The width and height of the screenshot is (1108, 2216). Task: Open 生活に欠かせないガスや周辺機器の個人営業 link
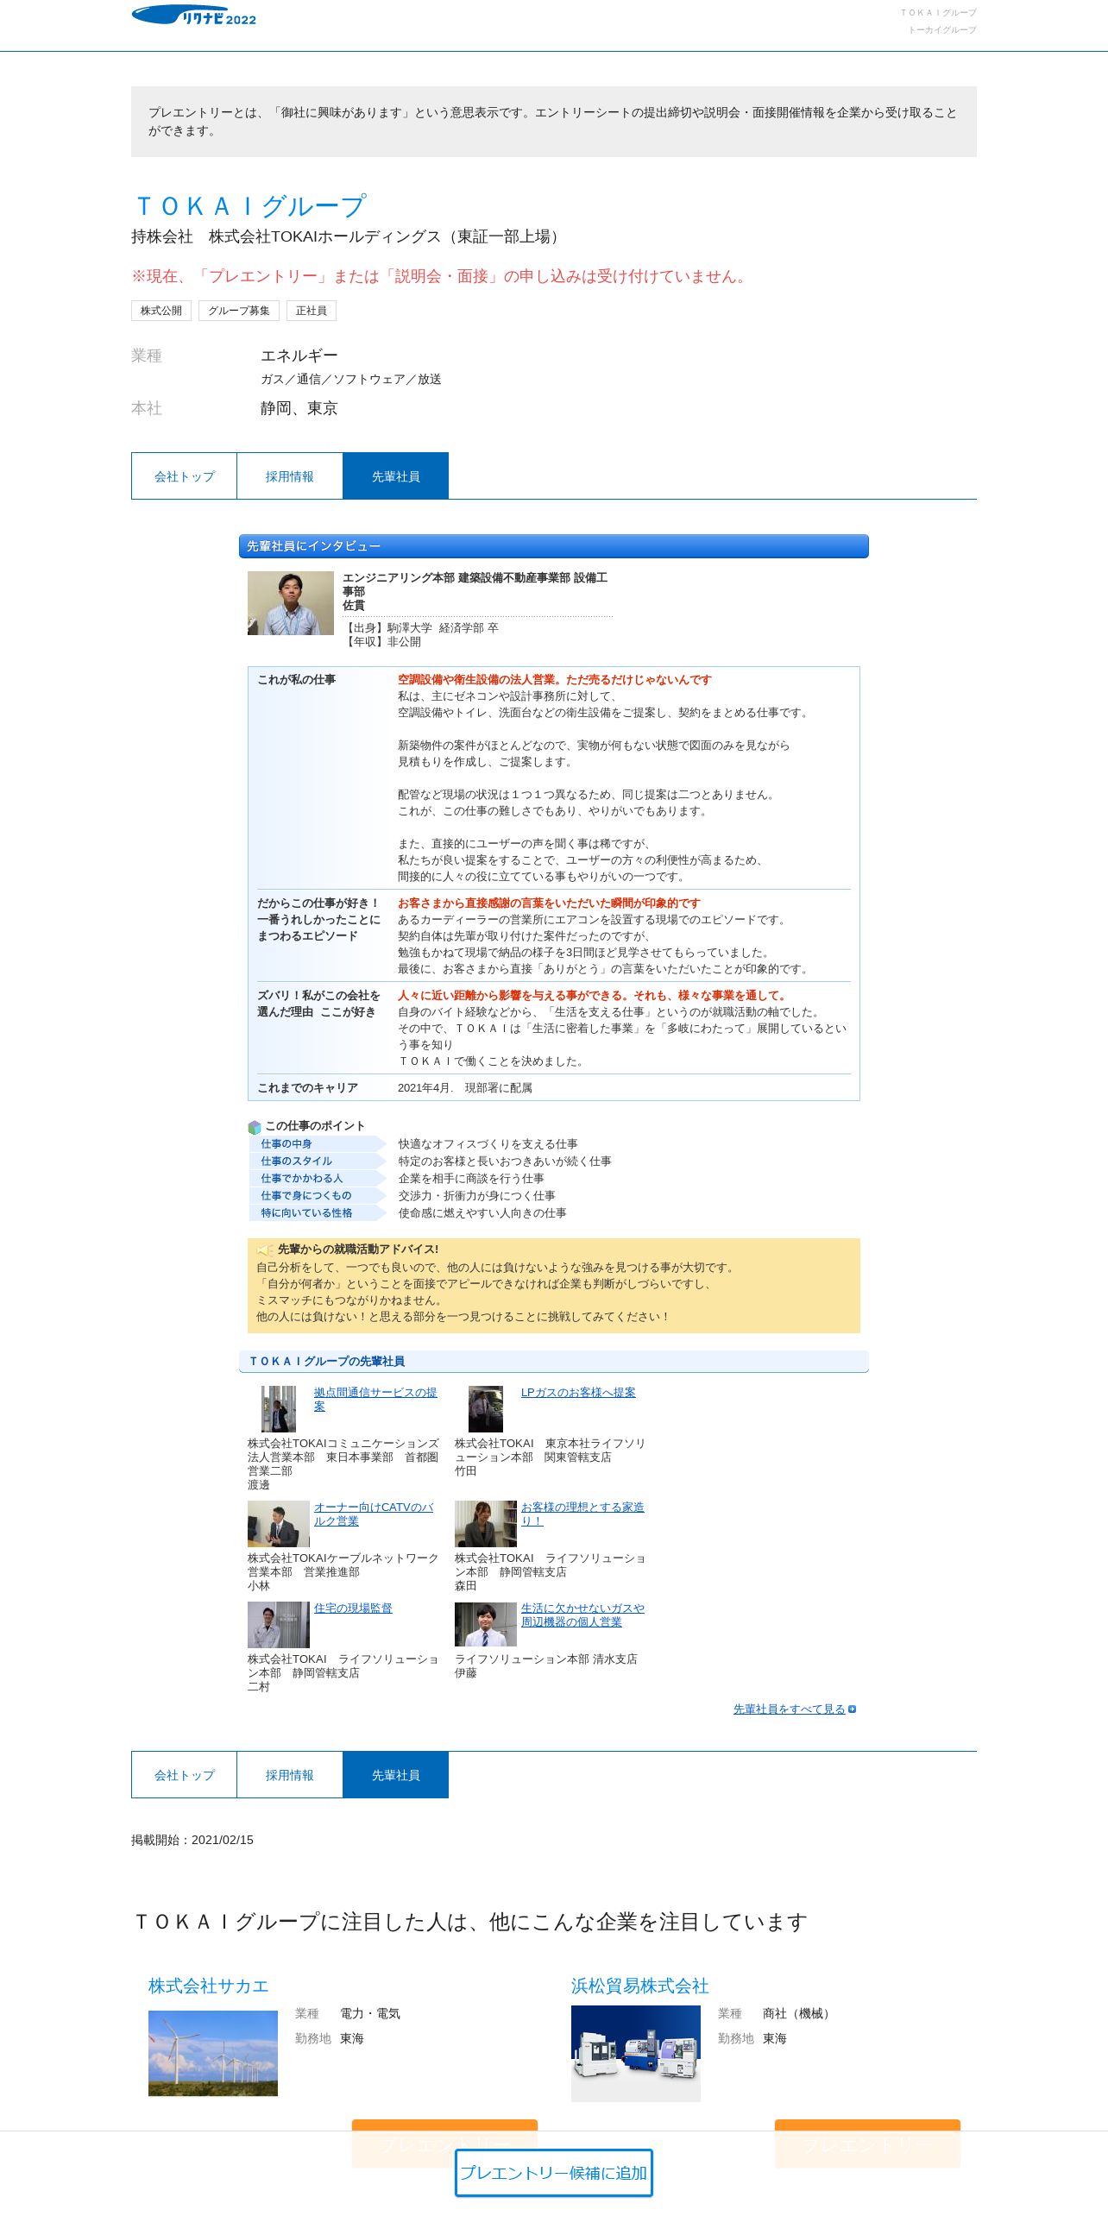[582, 1615]
